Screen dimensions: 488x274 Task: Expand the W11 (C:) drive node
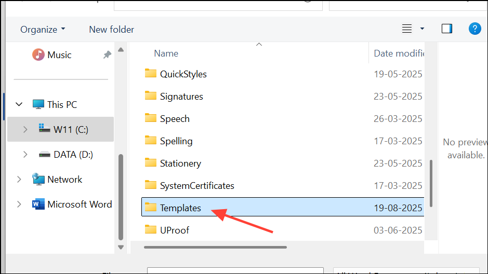tap(25, 129)
